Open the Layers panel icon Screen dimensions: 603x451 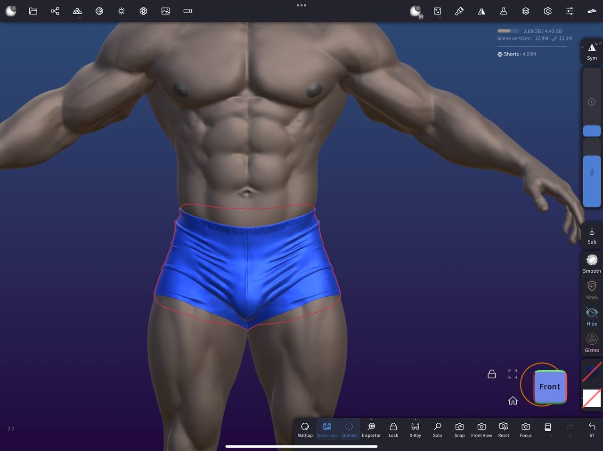coord(526,11)
